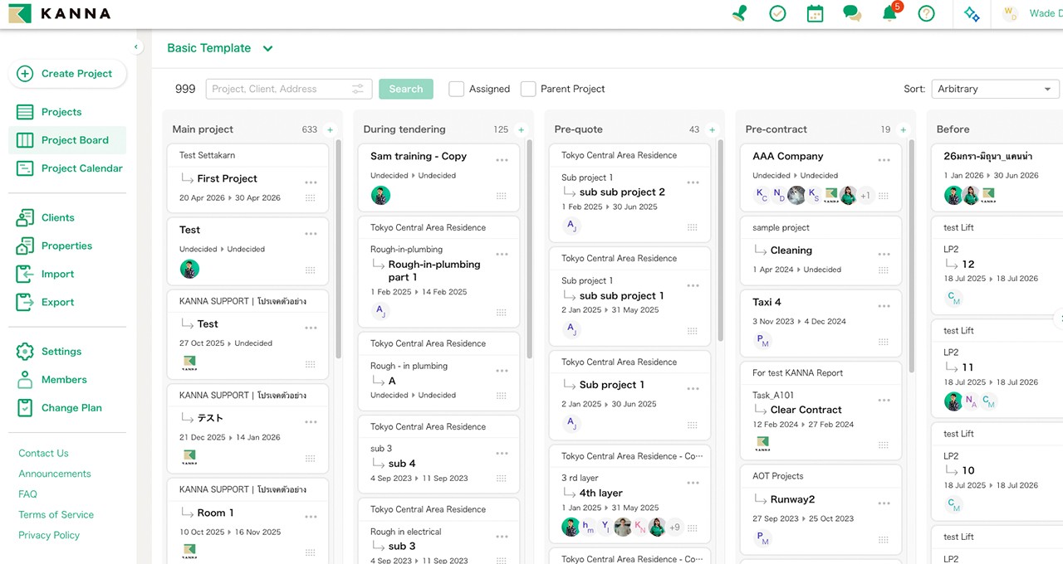Click the PM avatar on Taxi 4 card
1063x564 pixels.
762,341
